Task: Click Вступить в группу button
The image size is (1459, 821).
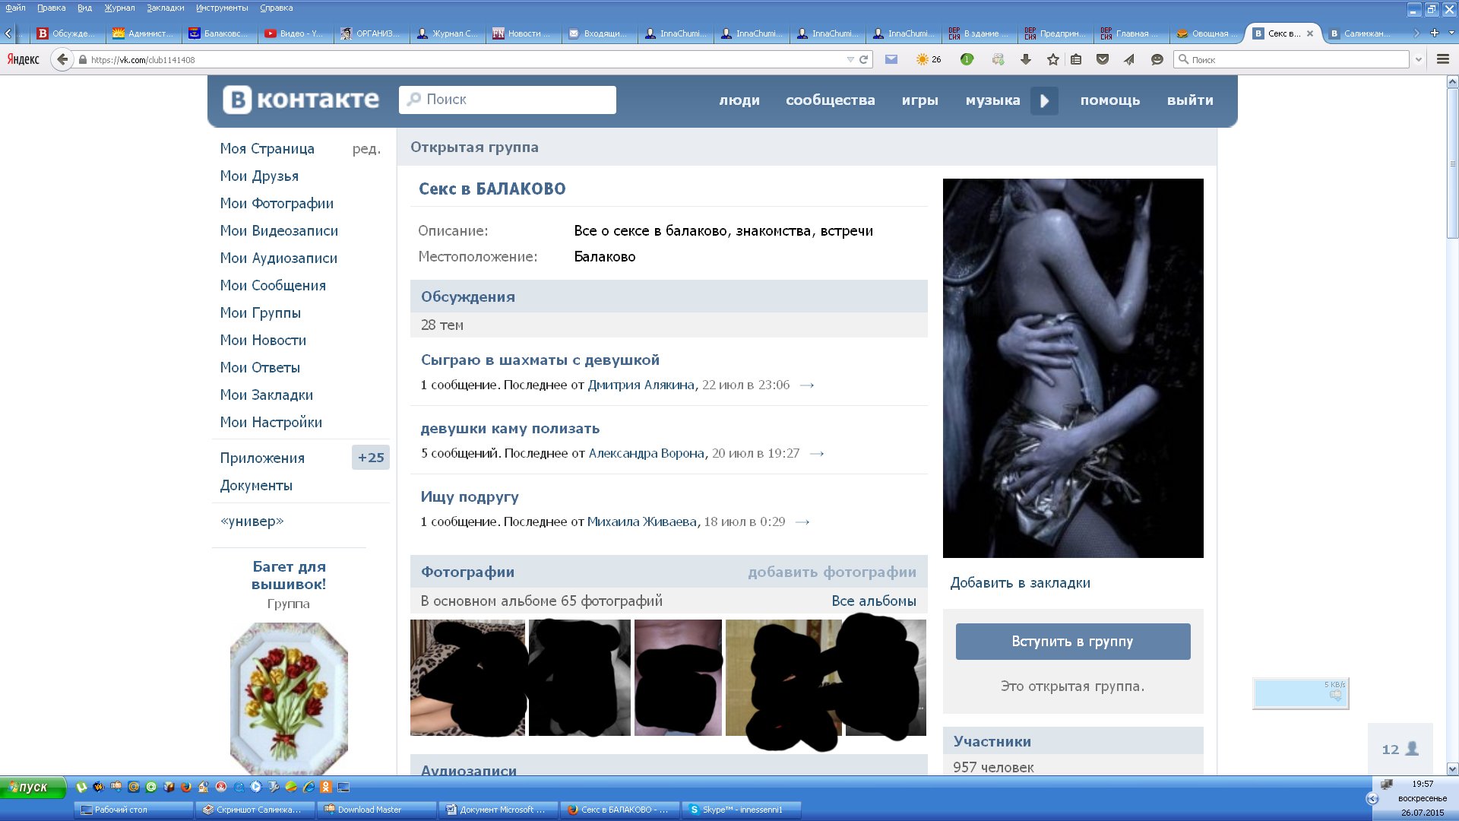Action: pos(1072,642)
